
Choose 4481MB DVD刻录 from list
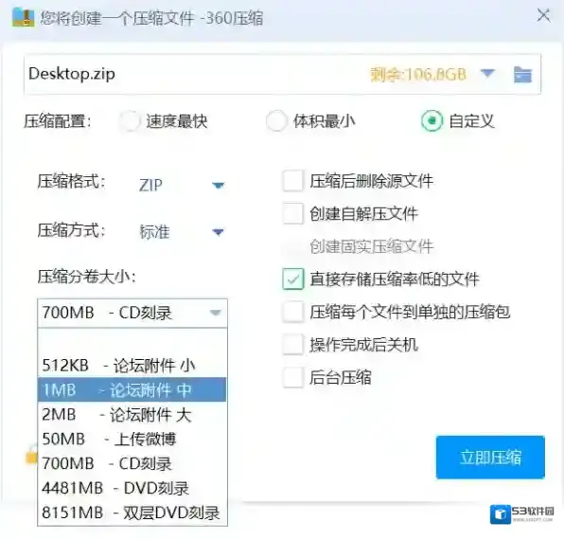[132, 488]
